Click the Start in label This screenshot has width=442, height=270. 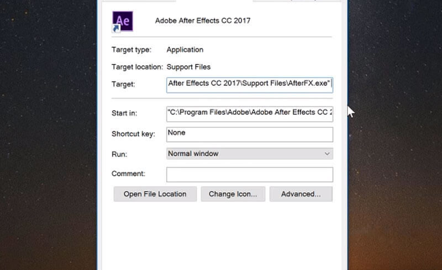(124, 114)
